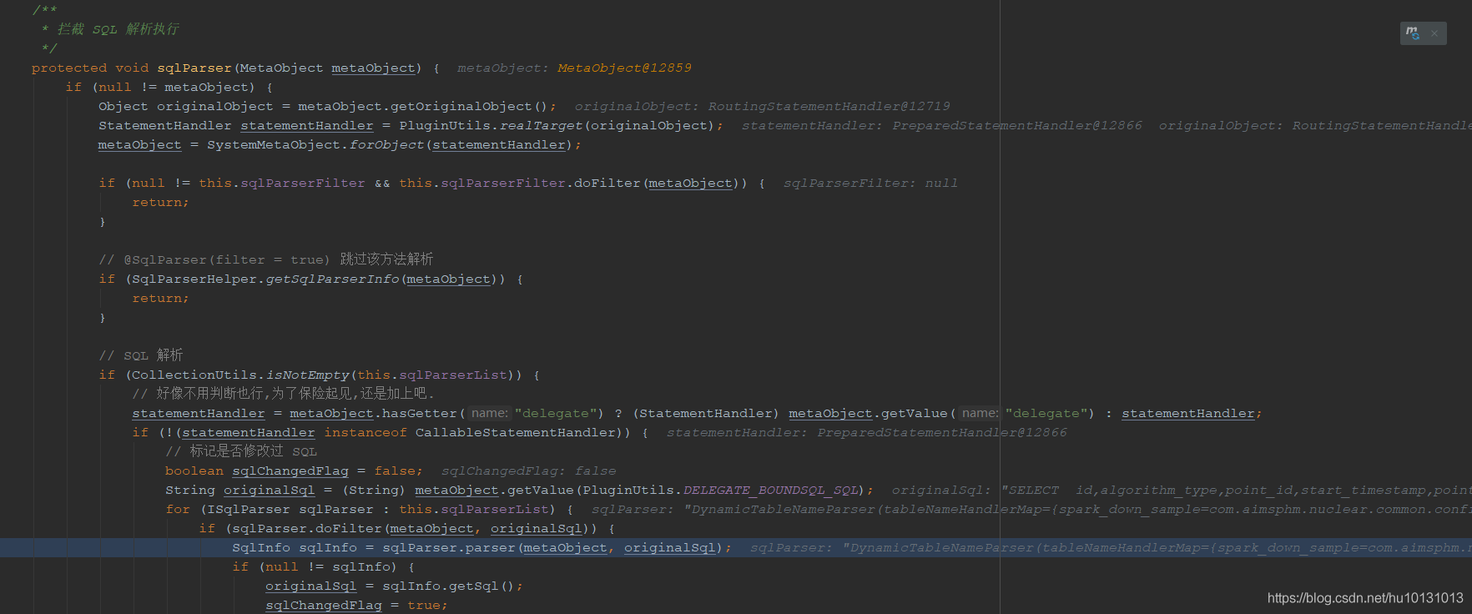Select the 'isNotEmpty' method call

tap(307, 375)
